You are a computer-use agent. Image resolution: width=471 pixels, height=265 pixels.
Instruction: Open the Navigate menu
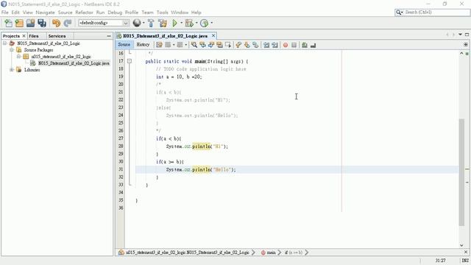click(45, 13)
